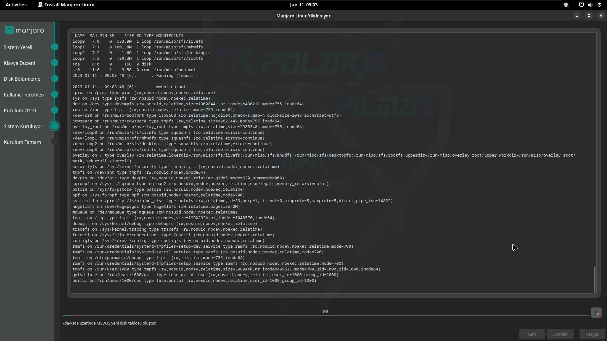Click the 'tmpfs on /dev/shm' line

(139, 172)
